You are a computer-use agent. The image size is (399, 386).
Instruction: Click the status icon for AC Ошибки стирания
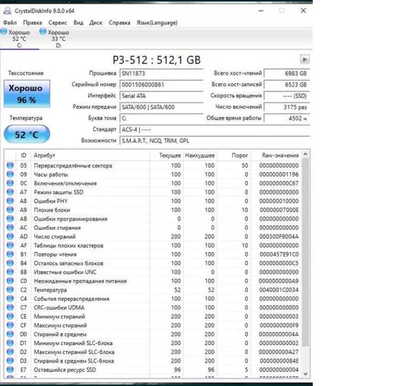point(10,228)
